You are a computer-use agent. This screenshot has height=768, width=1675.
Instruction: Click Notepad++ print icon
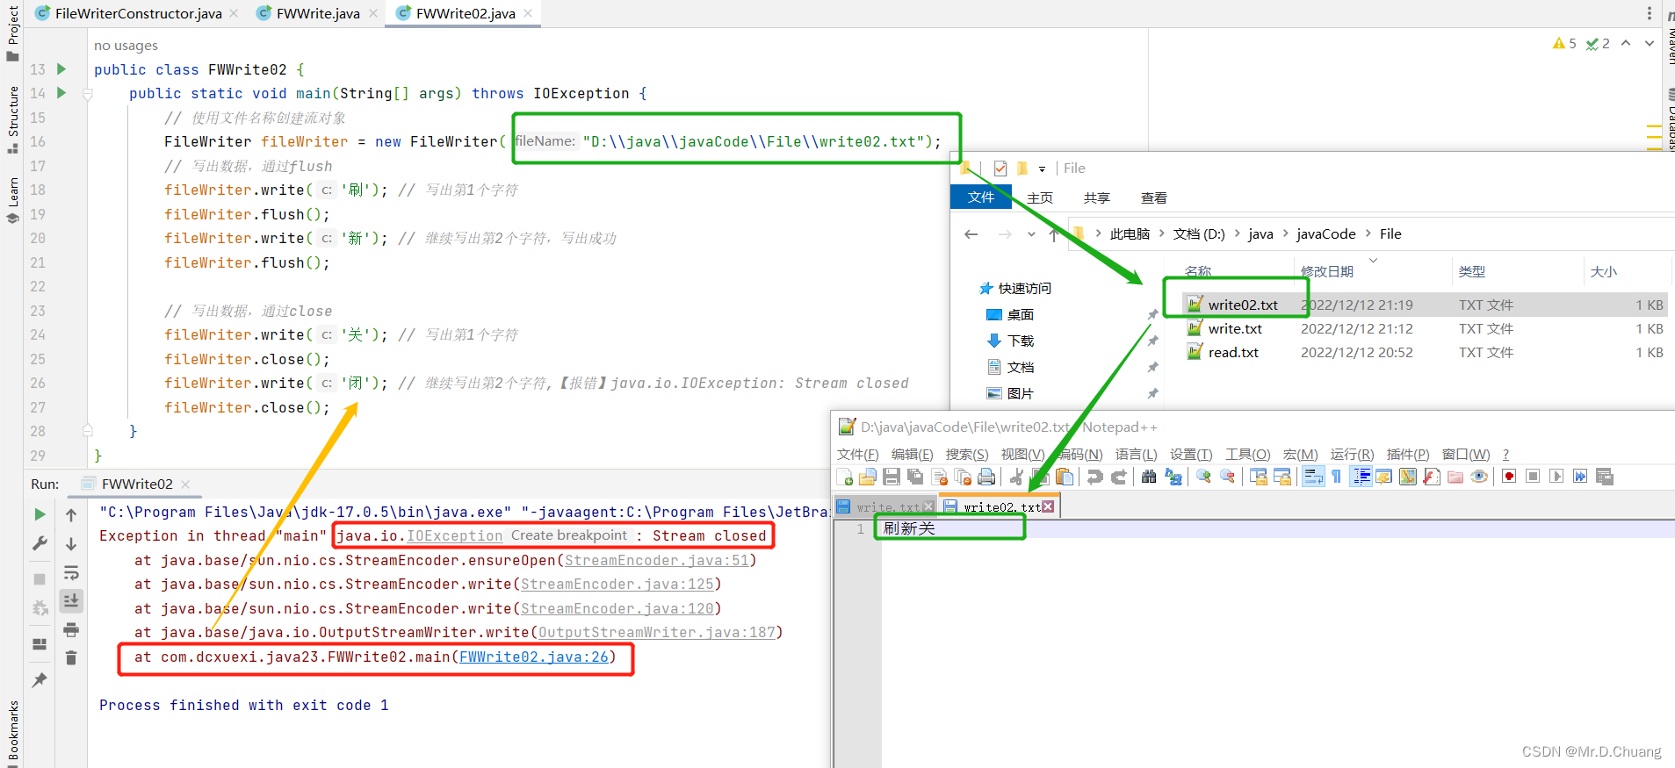point(986,477)
